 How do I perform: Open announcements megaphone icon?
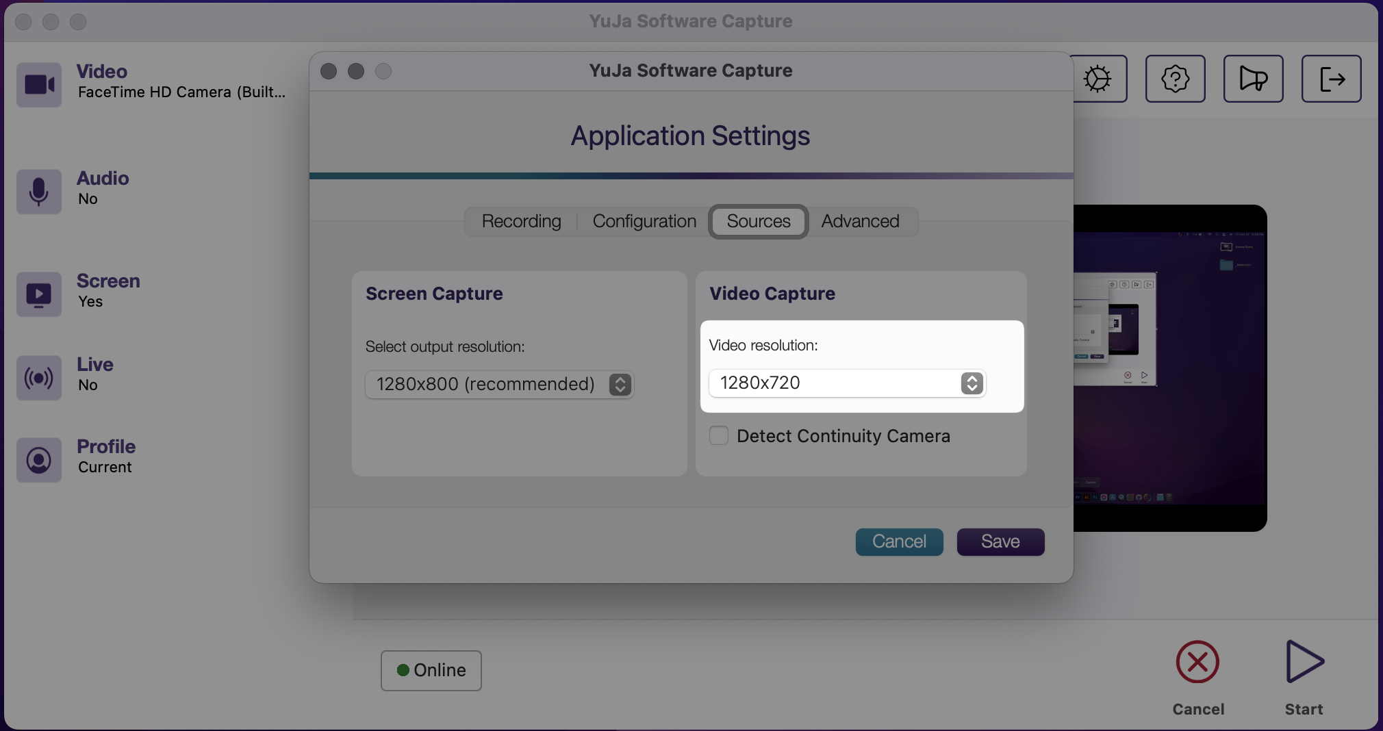(1253, 79)
